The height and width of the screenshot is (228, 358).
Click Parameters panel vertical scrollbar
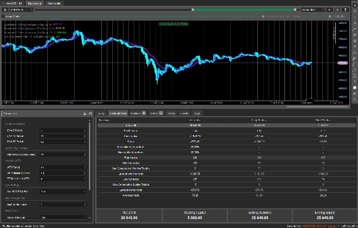point(89,156)
